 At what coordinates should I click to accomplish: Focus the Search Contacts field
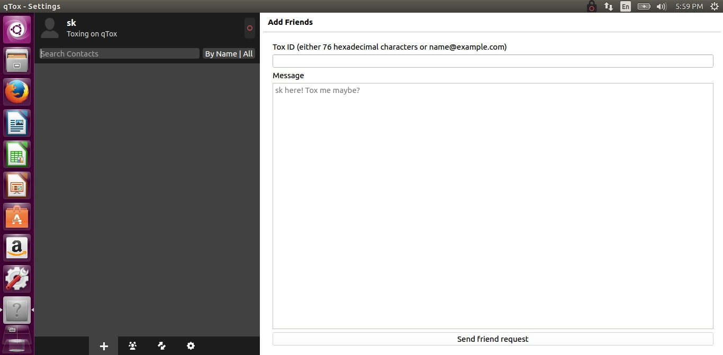[120, 54]
